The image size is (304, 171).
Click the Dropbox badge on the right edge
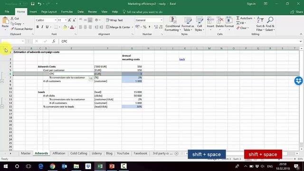point(299,81)
